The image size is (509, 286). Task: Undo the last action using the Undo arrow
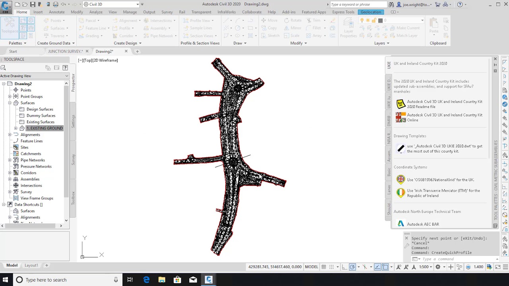click(x=63, y=4)
